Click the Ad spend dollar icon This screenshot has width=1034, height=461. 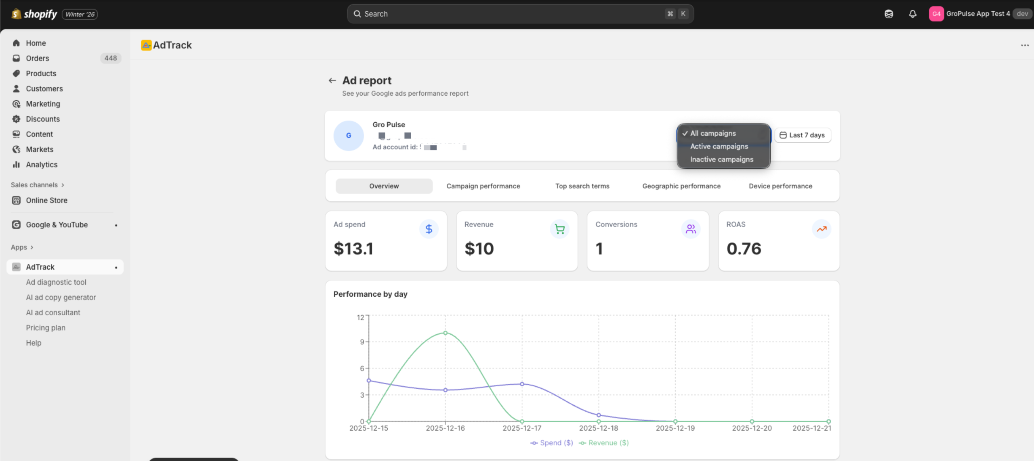[x=429, y=229]
